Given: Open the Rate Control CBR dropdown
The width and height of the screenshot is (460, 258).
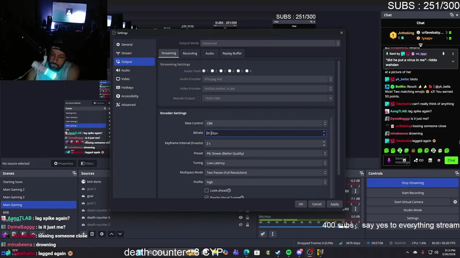Looking at the screenshot, I should point(266,123).
